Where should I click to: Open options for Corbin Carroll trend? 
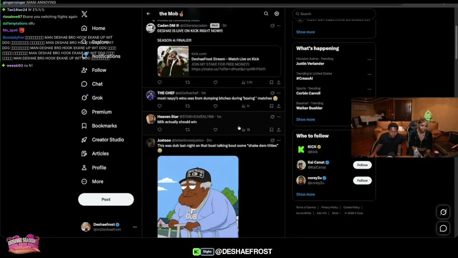pos(369,89)
